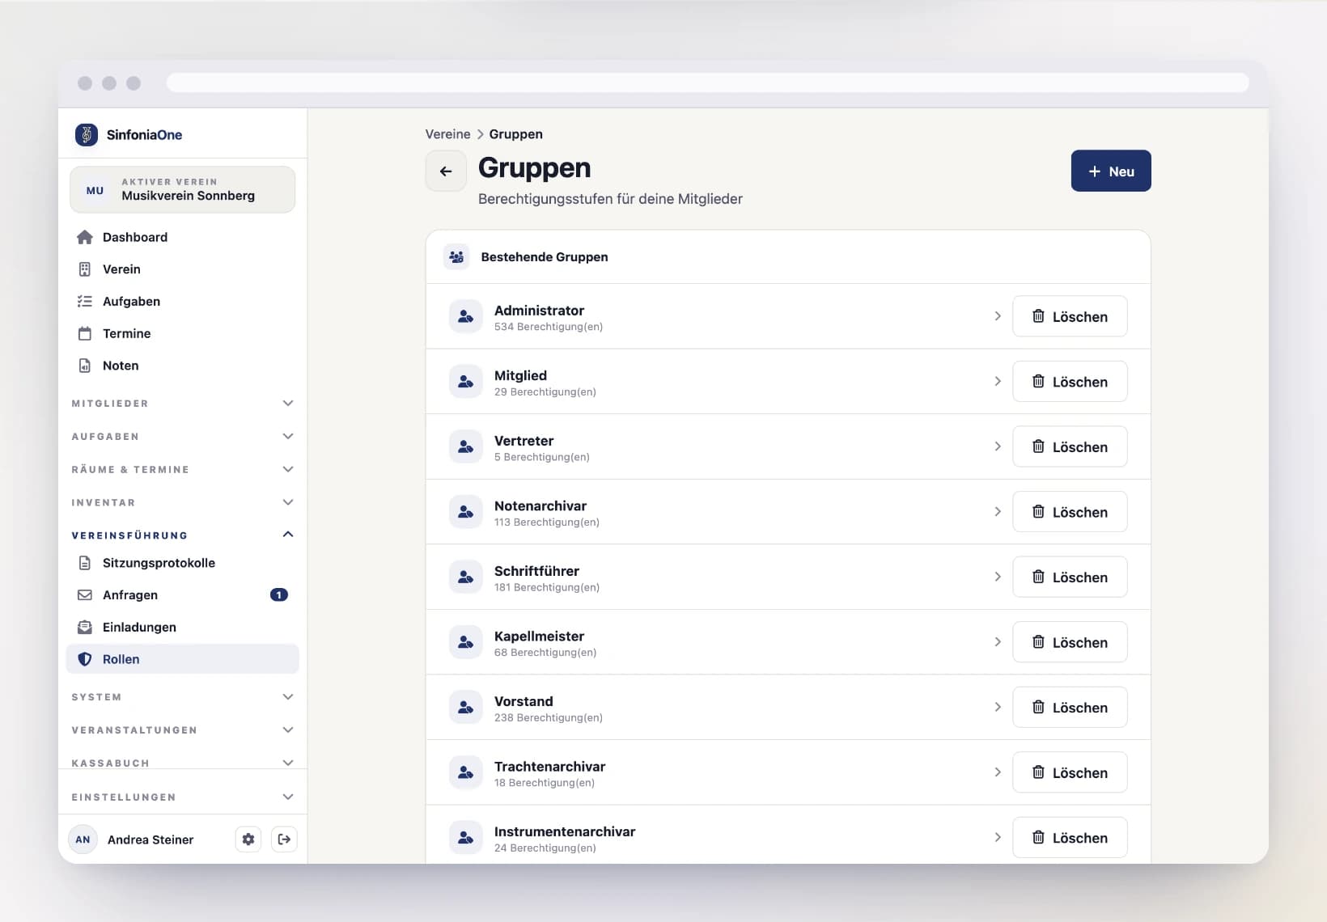The image size is (1327, 922).
Task: Delete the Schriftführer group
Action: pos(1070,577)
